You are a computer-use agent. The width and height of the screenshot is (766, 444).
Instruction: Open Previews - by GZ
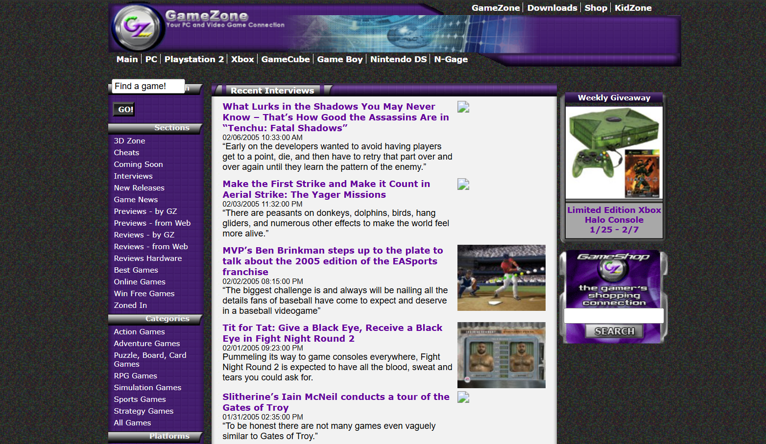point(145,211)
